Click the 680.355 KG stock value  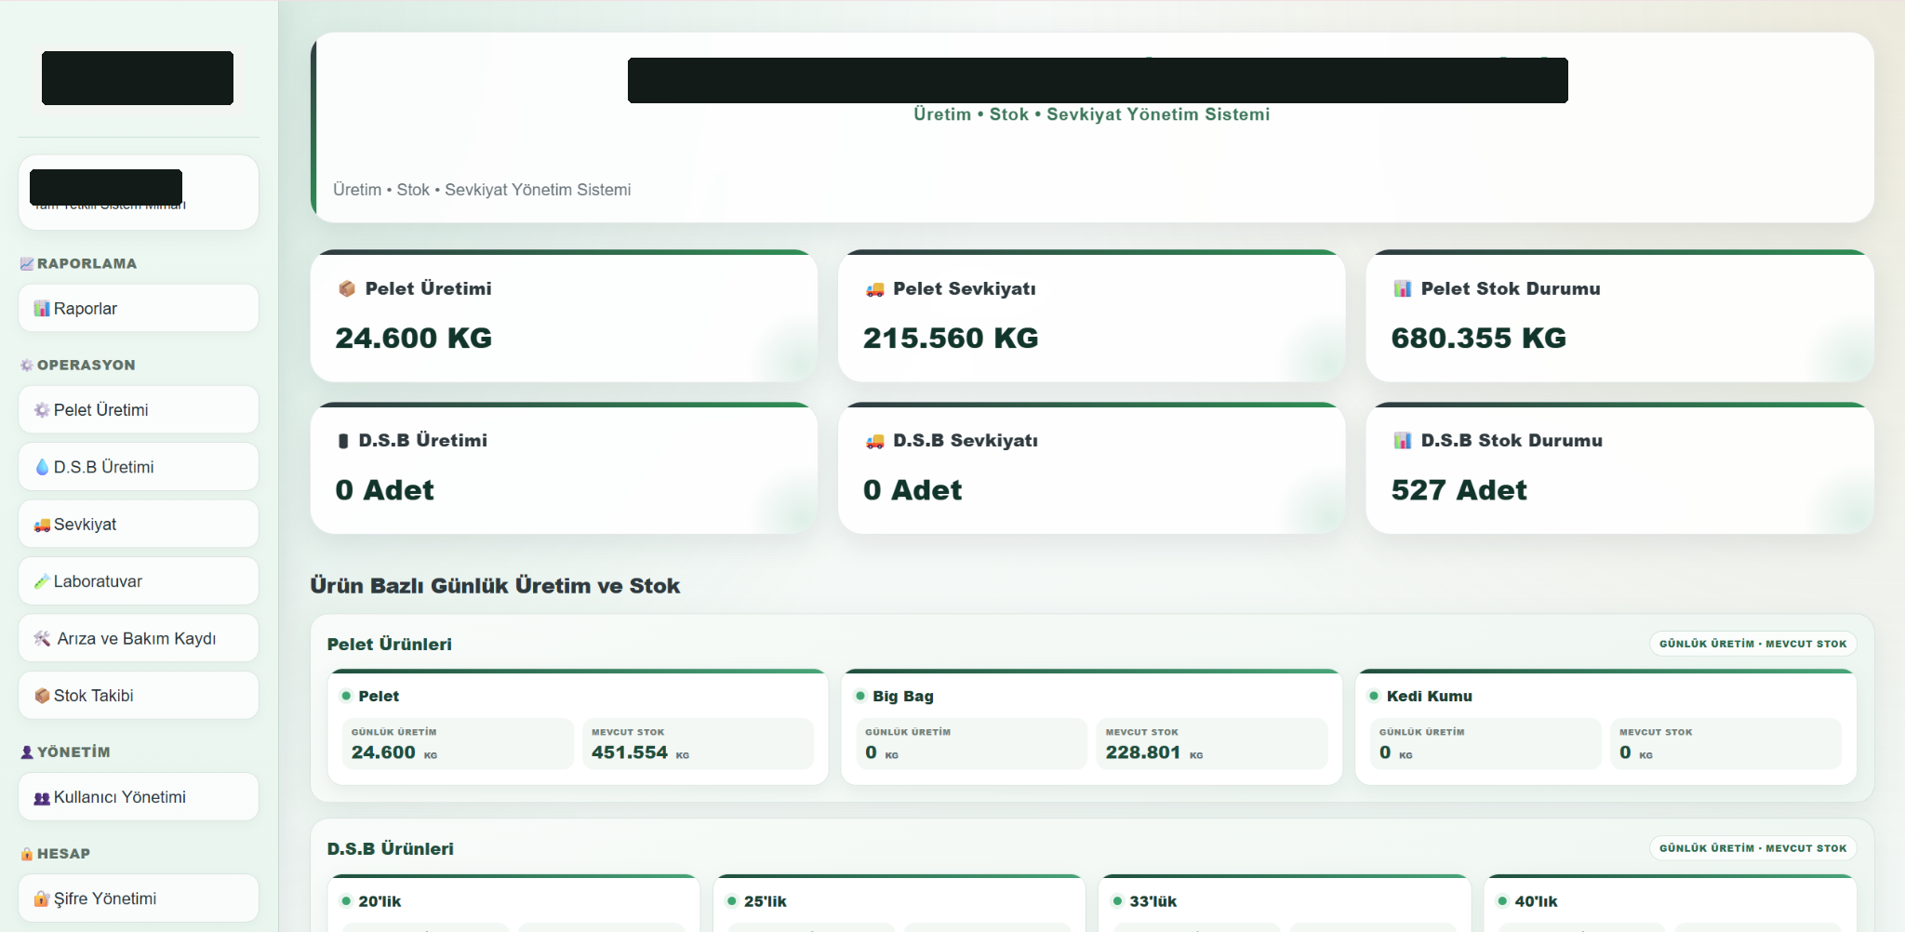(x=1479, y=338)
